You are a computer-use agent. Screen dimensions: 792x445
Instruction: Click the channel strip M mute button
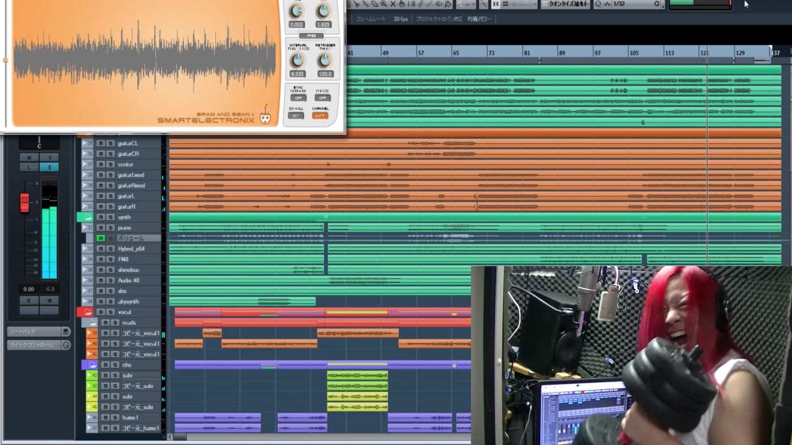point(29,158)
